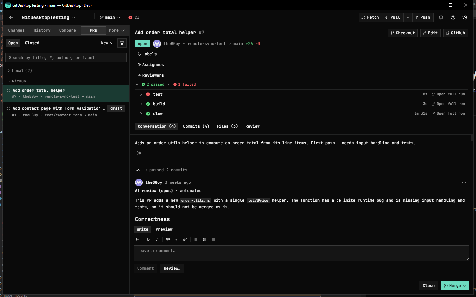Expand the failed test check details
The width and height of the screenshot is (476, 297).
(x=141, y=94)
